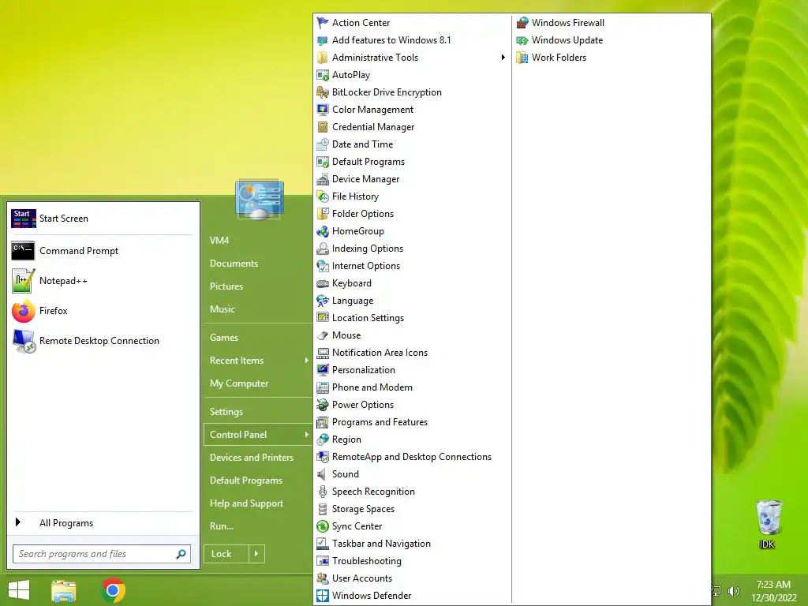808x606 pixels.
Task: Open Notification Area Icons entry
Action: (x=380, y=353)
